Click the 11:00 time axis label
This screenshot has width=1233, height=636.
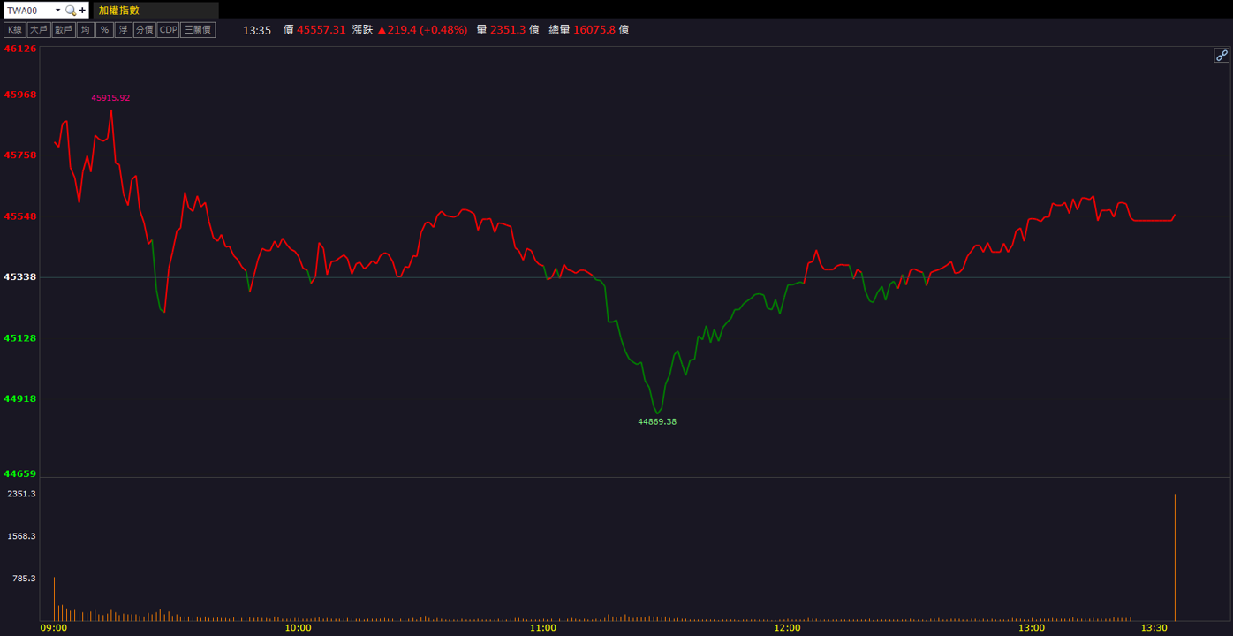pos(543,628)
